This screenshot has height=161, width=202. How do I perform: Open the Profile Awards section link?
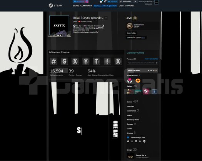pyautogui.click(x=134, y=76)
